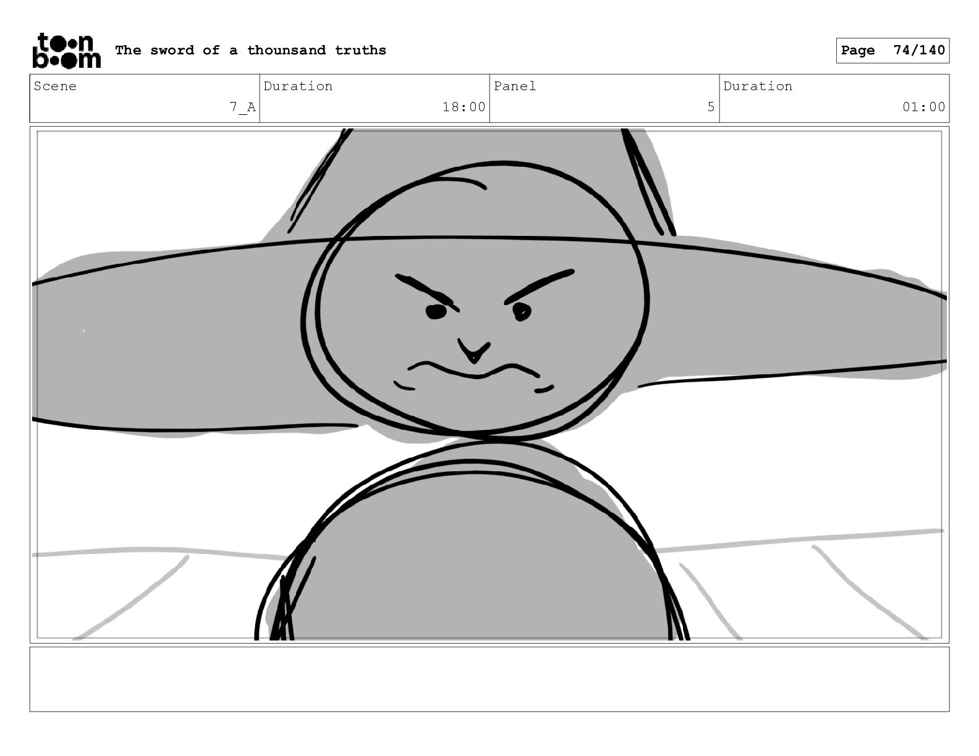Select the panel duration '01:00'
979x756 pixels.
click(923, 107)
